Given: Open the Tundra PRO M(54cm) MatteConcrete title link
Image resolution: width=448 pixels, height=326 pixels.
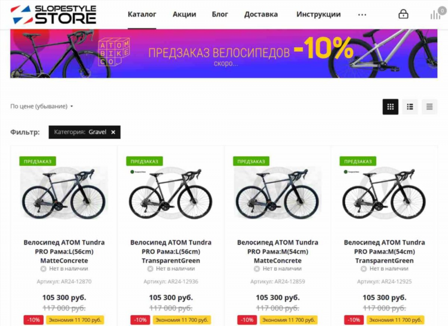Looking at the screenshot, I should pos(278,252).
